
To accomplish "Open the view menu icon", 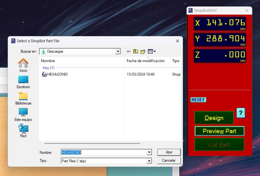I will coord(152,51).
